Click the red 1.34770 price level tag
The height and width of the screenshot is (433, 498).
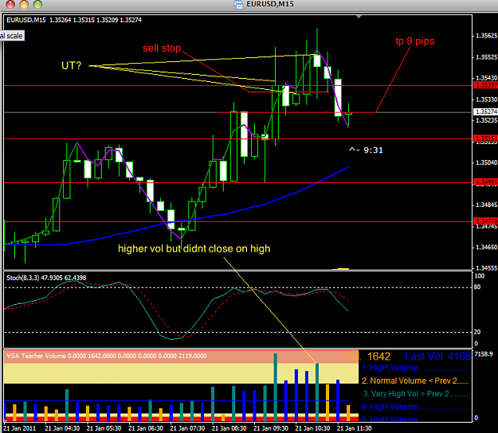(x=485, y=221)
